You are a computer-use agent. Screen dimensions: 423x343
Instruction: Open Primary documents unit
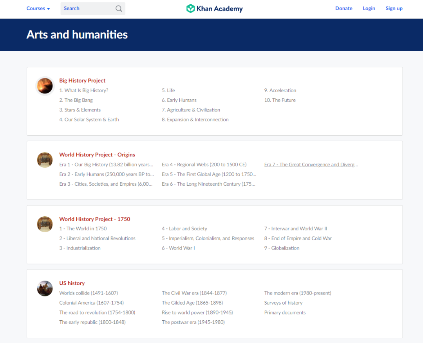[285, 312]
